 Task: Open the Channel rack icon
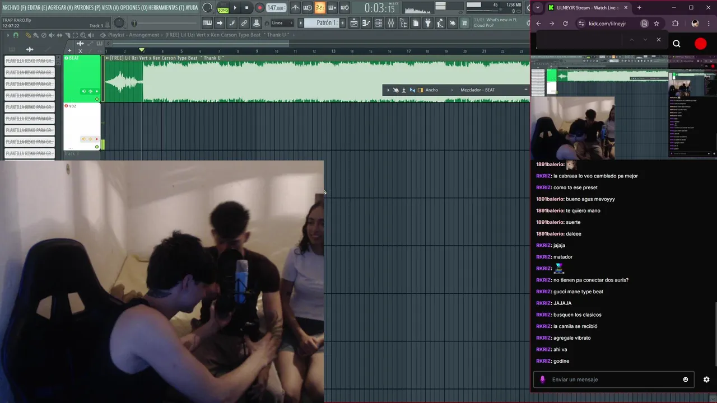click(379, 23)
